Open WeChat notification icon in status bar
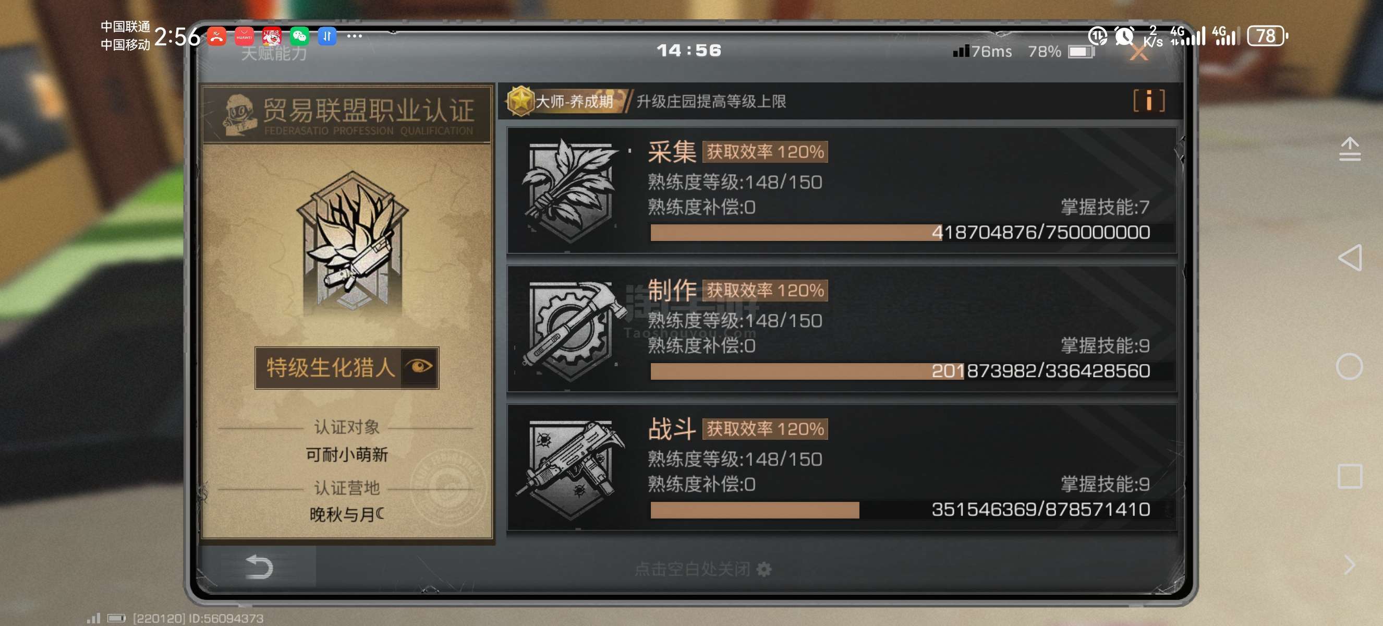Image resolution: width=1383 pixels, height=626 pixels. 299,37
